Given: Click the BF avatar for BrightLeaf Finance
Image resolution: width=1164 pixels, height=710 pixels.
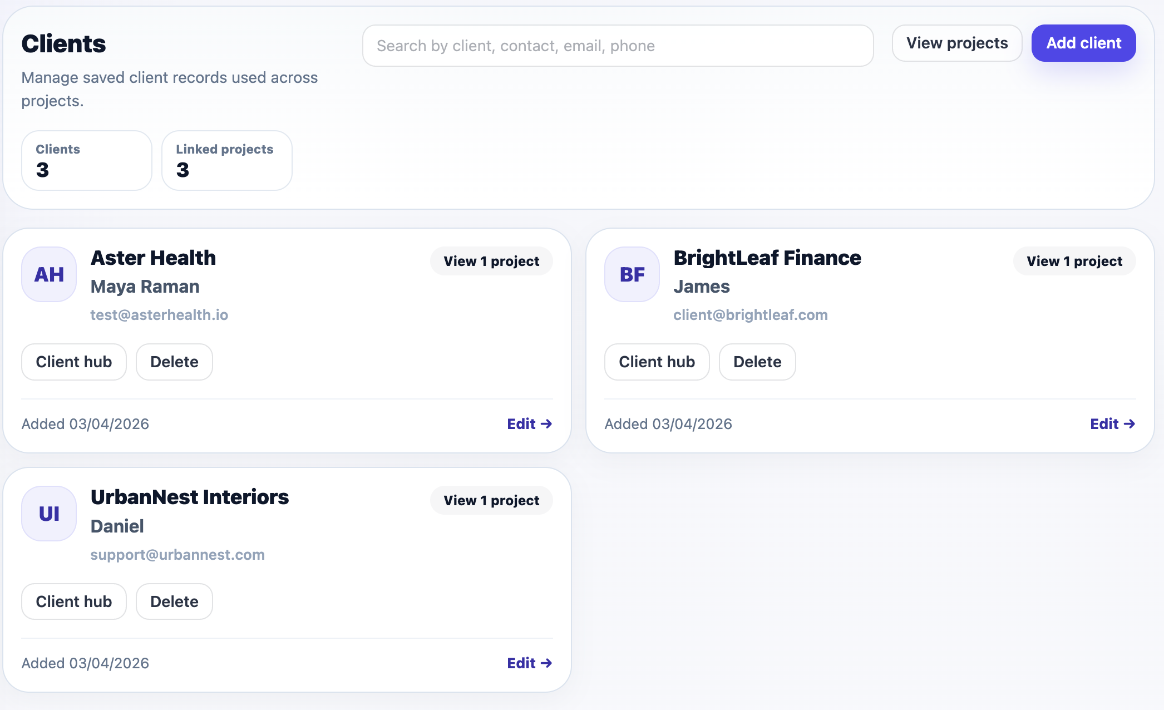Looking at the screenshot, I should tap(632, 274).
